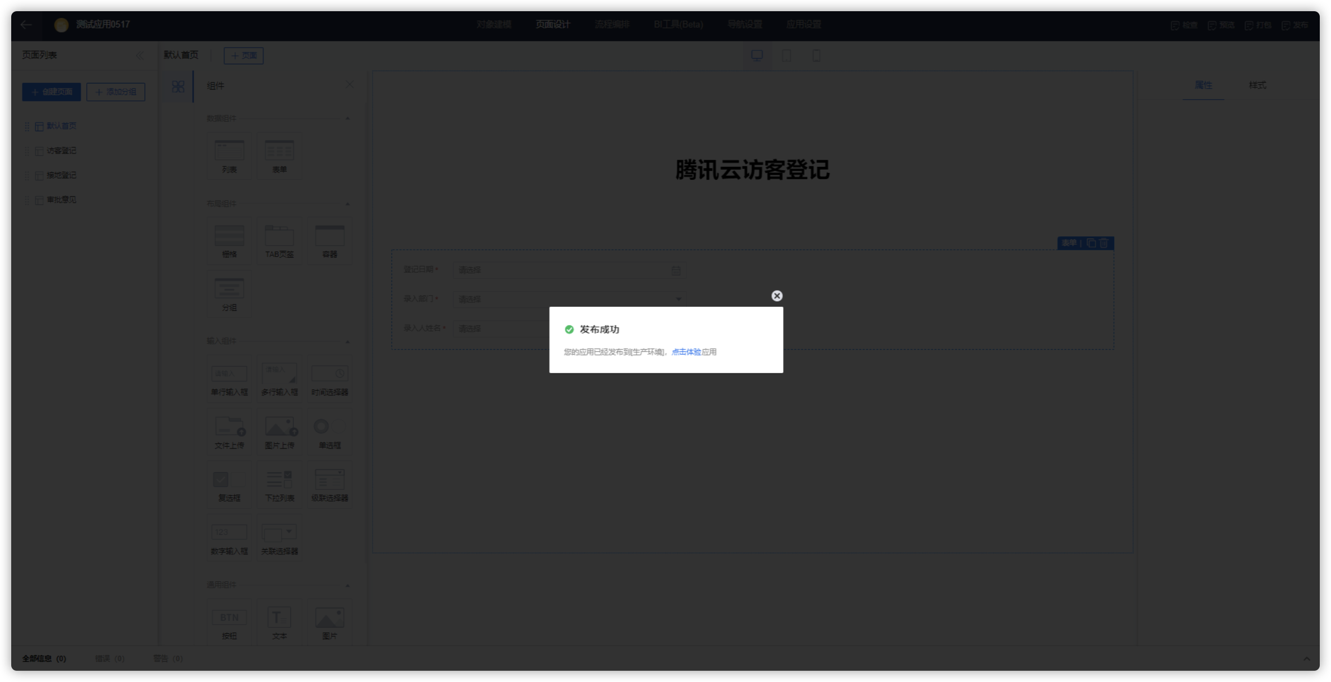Pick the 容器 layout component
The height and width of the screenshot is (682, 1331).
point(330,241)
